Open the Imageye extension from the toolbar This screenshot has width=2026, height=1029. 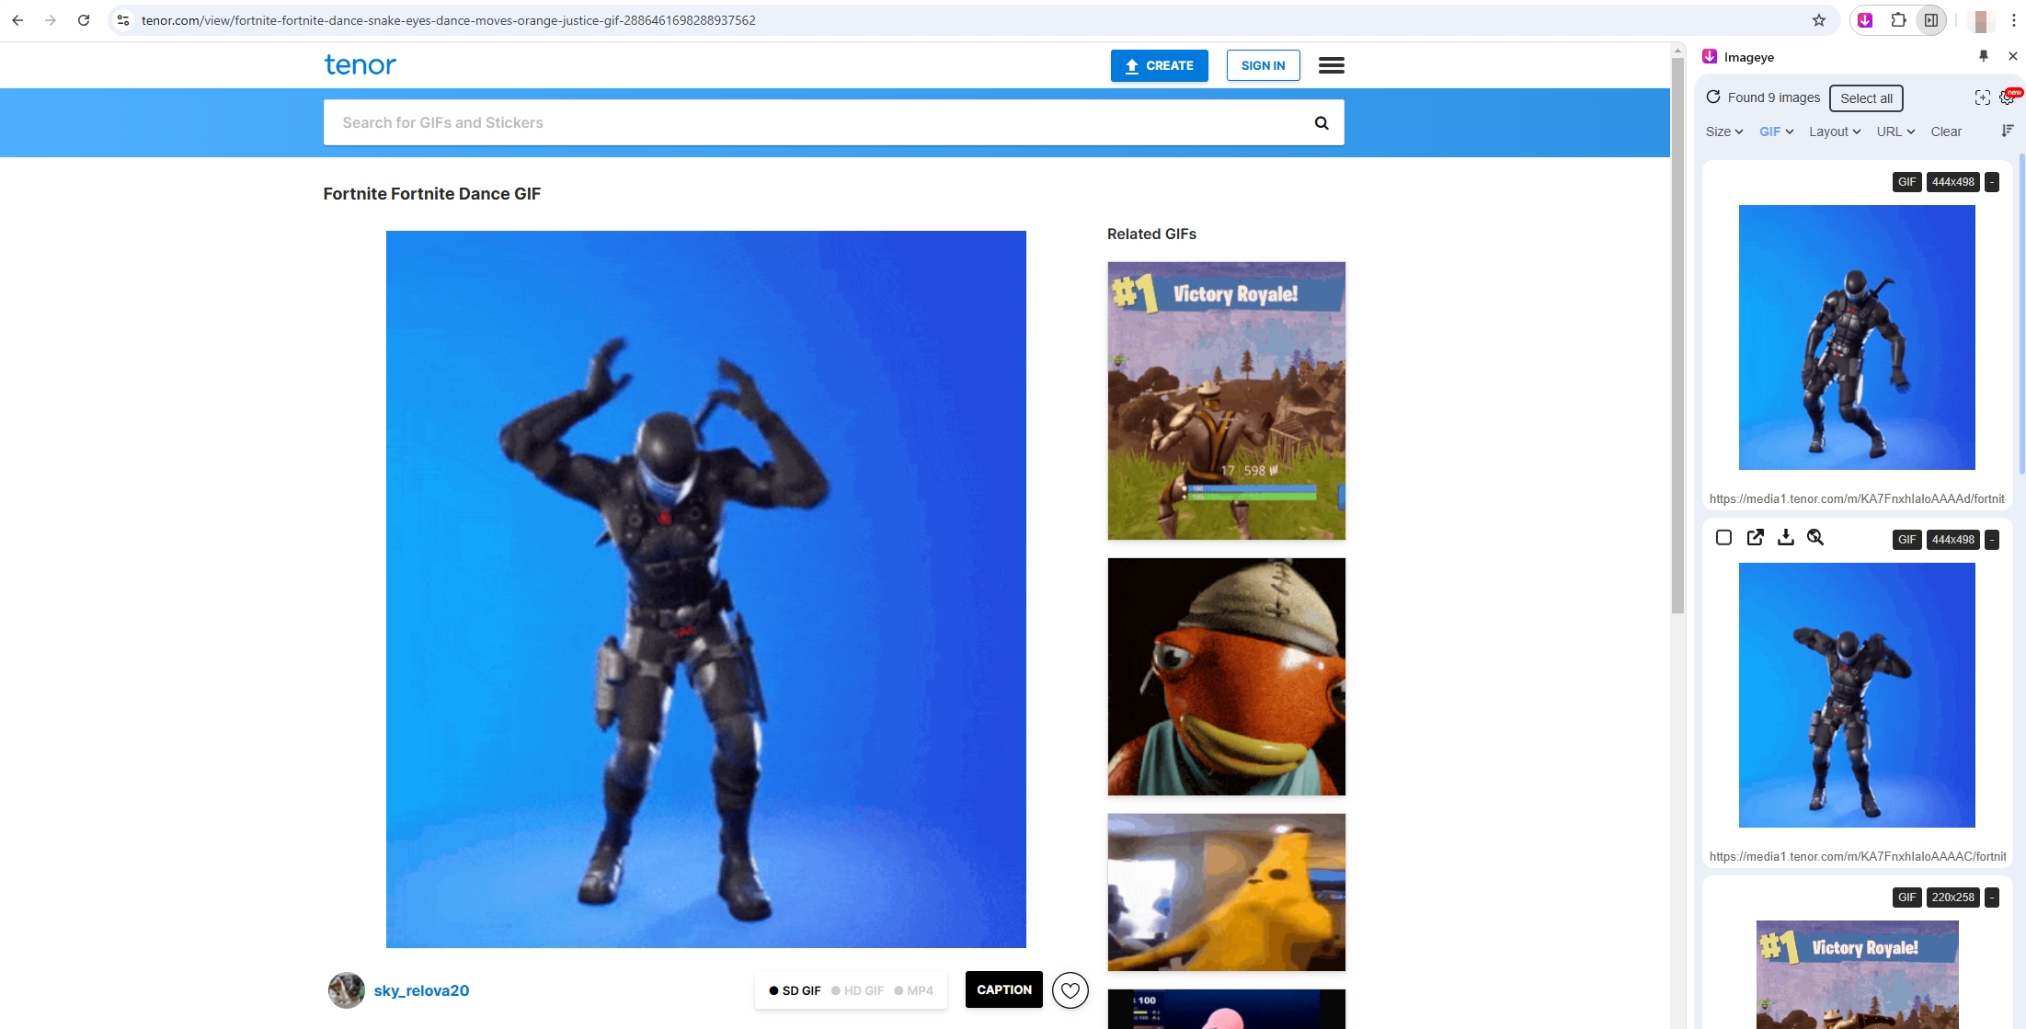1865,20
